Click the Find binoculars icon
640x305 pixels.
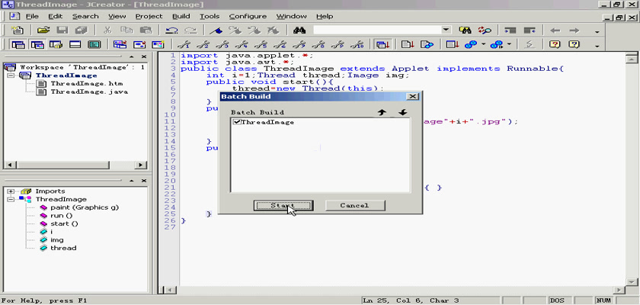[x=299, y=30]
